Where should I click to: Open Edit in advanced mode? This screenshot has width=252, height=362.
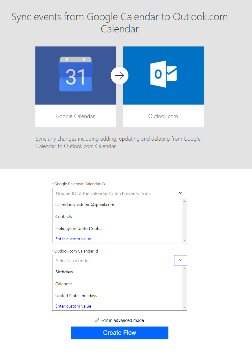(x=122, y=320)
